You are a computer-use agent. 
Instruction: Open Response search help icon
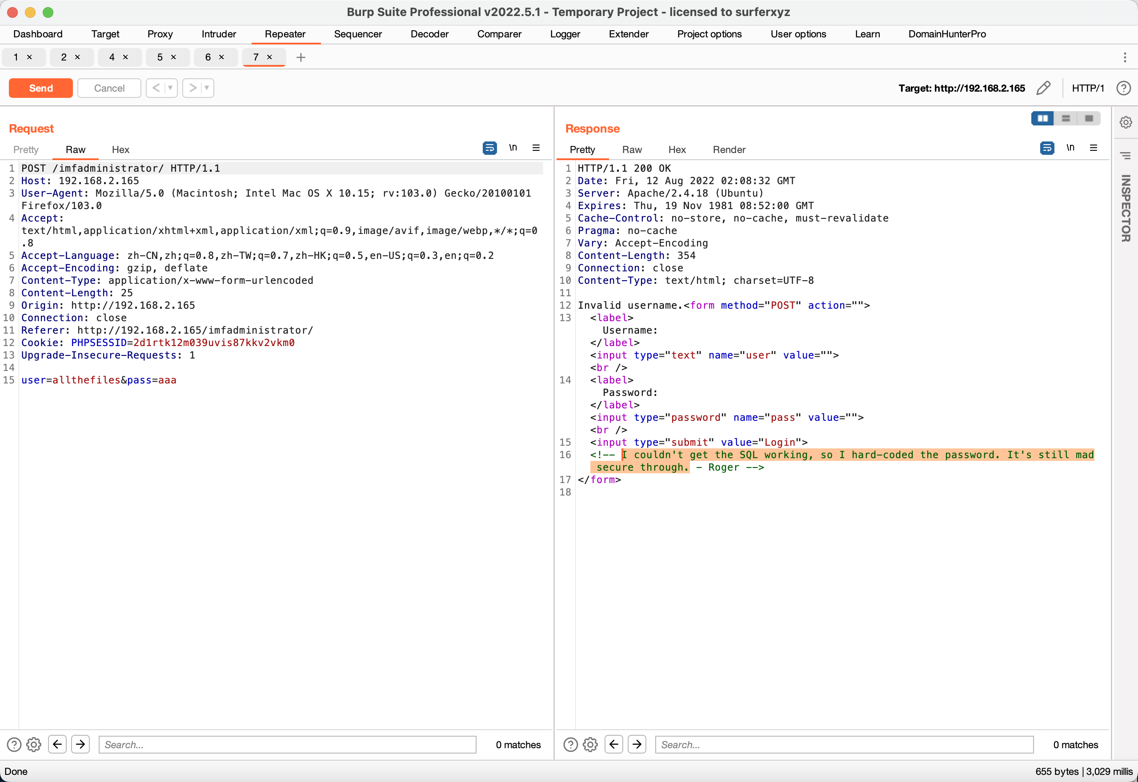570,745
